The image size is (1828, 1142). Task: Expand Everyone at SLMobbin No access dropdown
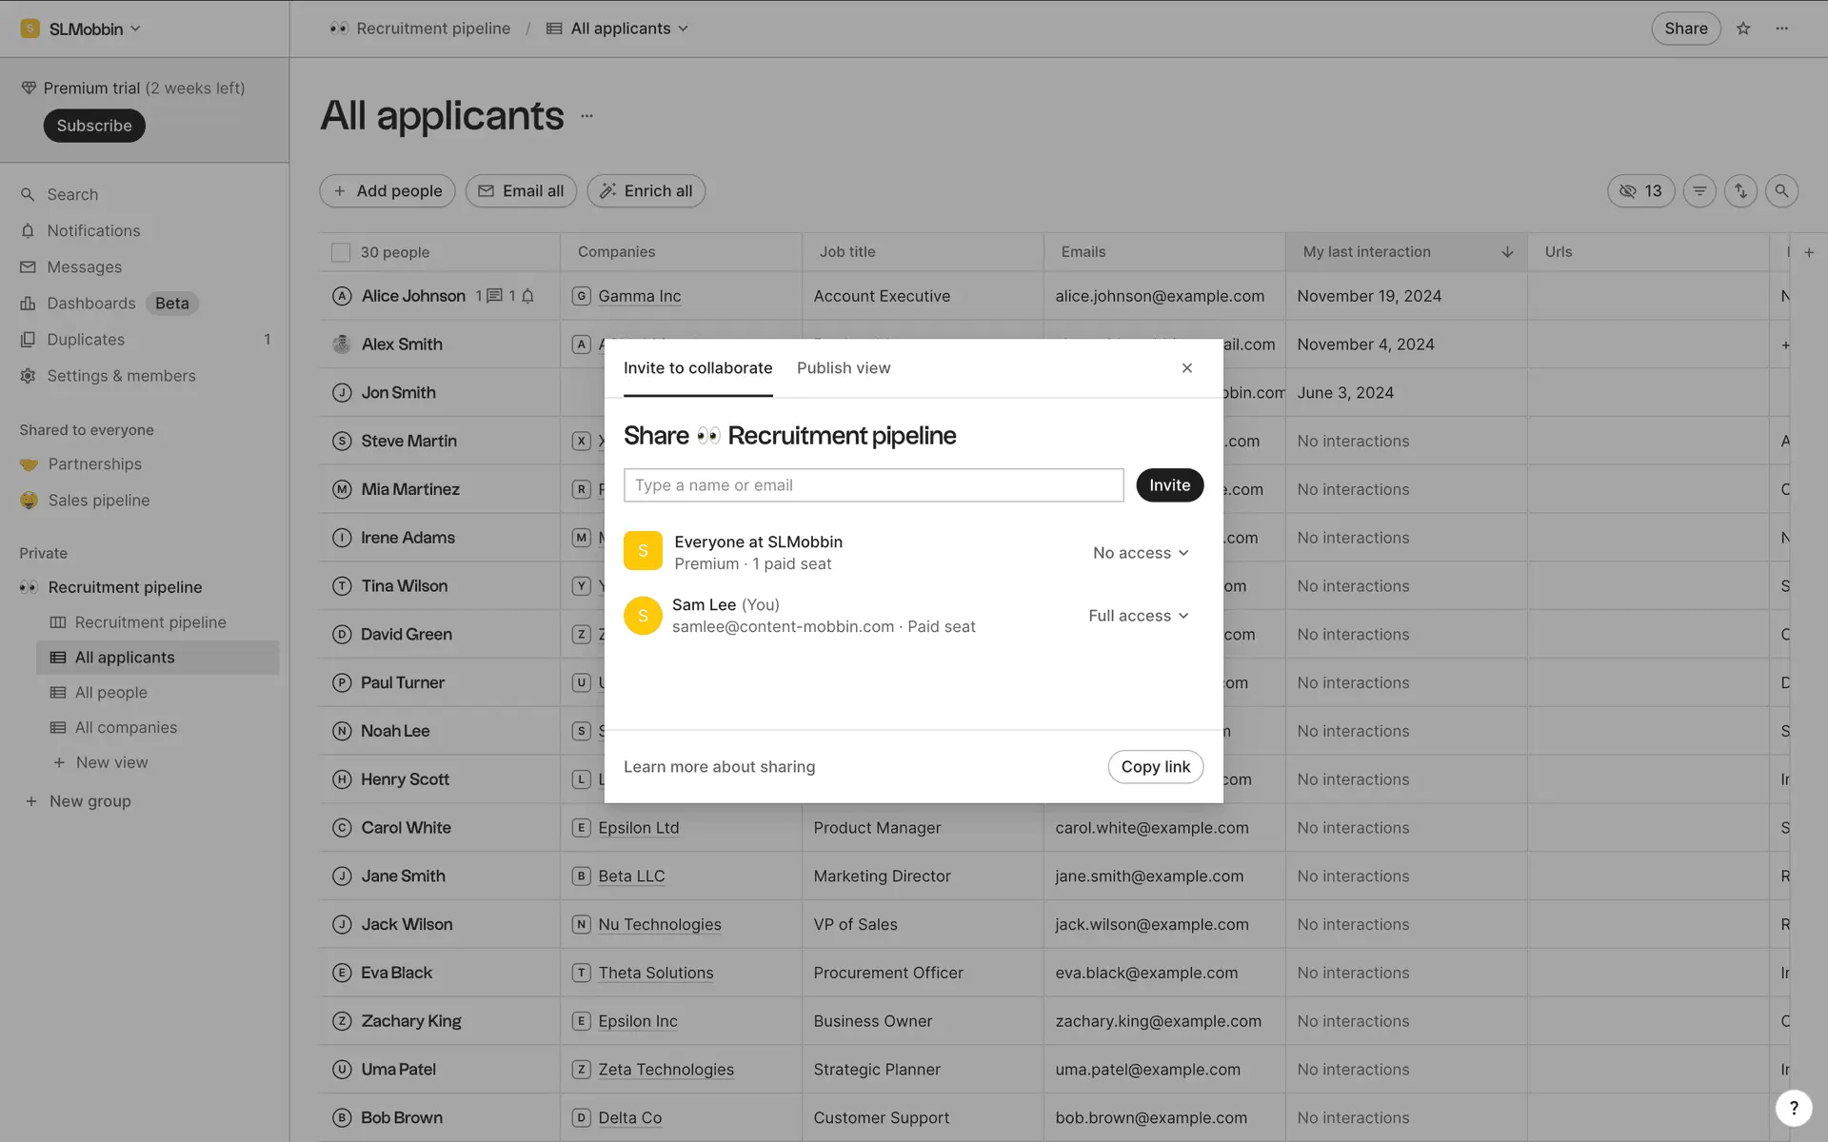pos(1141,553)
